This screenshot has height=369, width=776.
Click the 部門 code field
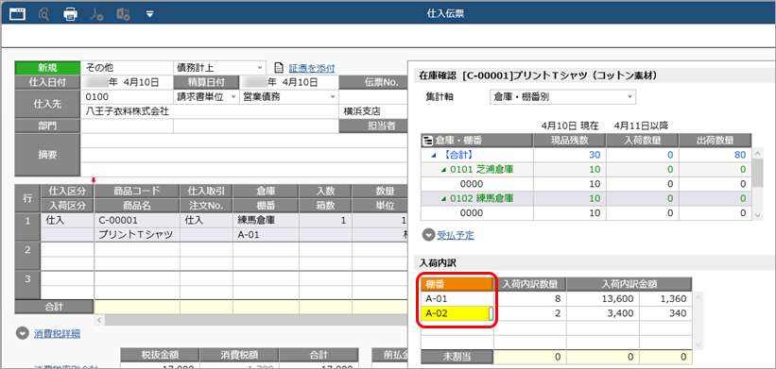128,126
